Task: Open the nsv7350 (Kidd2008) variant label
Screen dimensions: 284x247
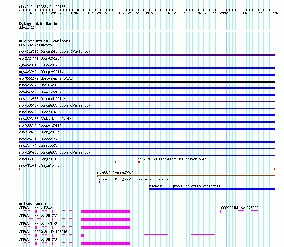Action: (36, 45)
